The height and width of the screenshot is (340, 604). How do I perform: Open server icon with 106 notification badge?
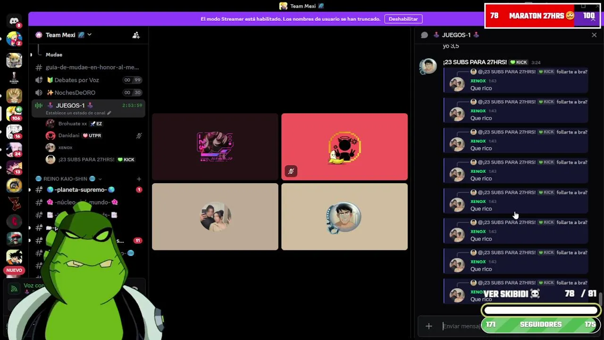[14, 113]
